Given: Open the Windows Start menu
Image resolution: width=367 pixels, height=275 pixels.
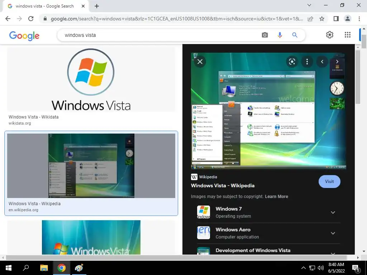Looking at the screenshot, I should tap(9, 268).
